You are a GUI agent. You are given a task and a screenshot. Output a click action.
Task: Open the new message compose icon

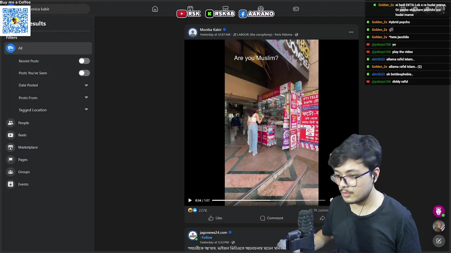click(x=439, y=241)
